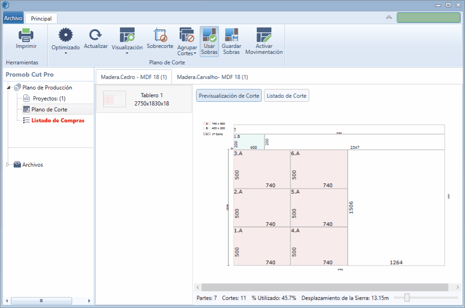The height and width of the screenshot is (308, 465).
Task: Toggle the Usar Sobras button
Action: pyautogui.click(x=209, y=41)
